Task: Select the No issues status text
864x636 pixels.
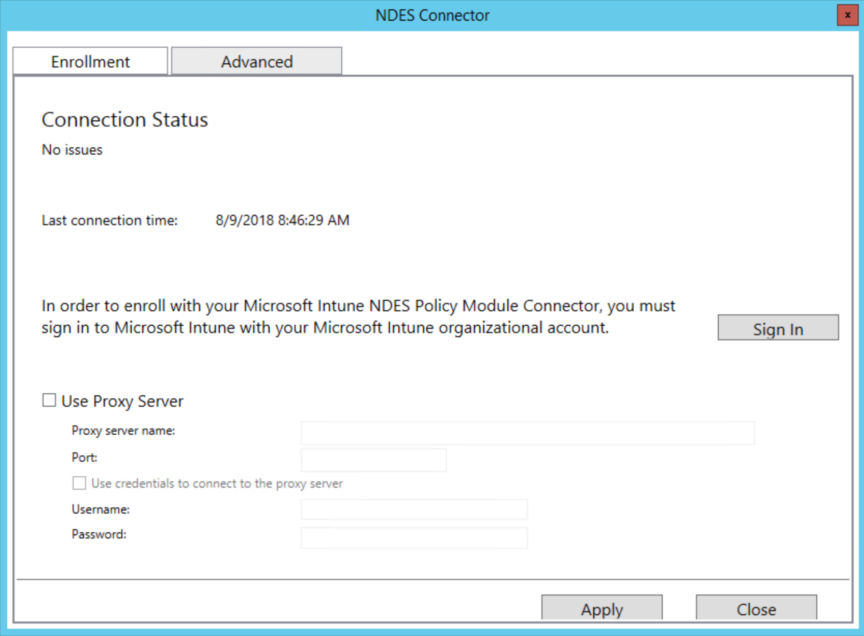Action: point(72,150)
